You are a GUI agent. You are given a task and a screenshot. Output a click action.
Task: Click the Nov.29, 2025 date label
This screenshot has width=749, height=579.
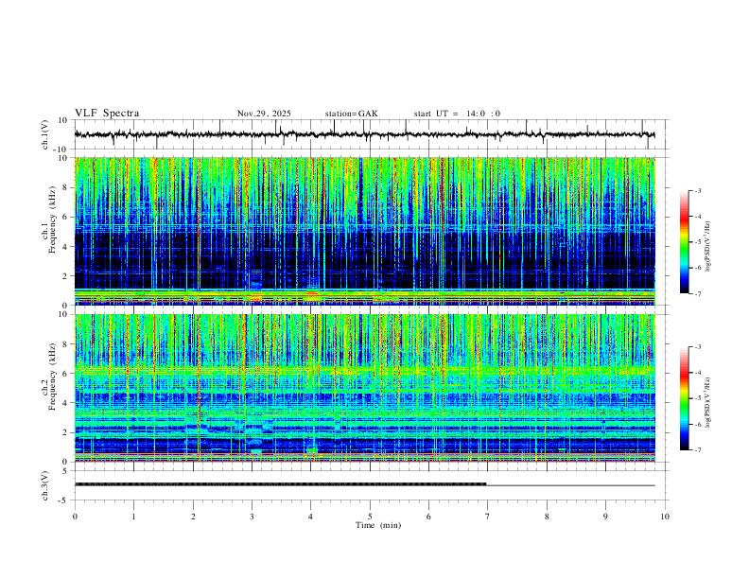[264, 114]
